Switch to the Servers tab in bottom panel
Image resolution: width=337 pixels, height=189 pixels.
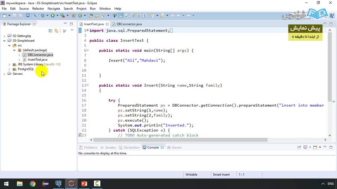[174, 147]
